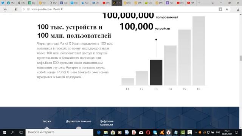Viewport: 242px width, 136px height.
Task: Click the '100,000 устройств' counter text
Action: 144,26
